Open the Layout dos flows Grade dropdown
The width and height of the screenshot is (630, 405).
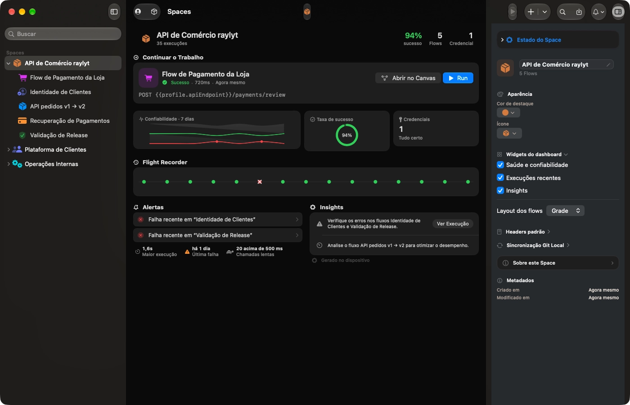click(565, 211)
